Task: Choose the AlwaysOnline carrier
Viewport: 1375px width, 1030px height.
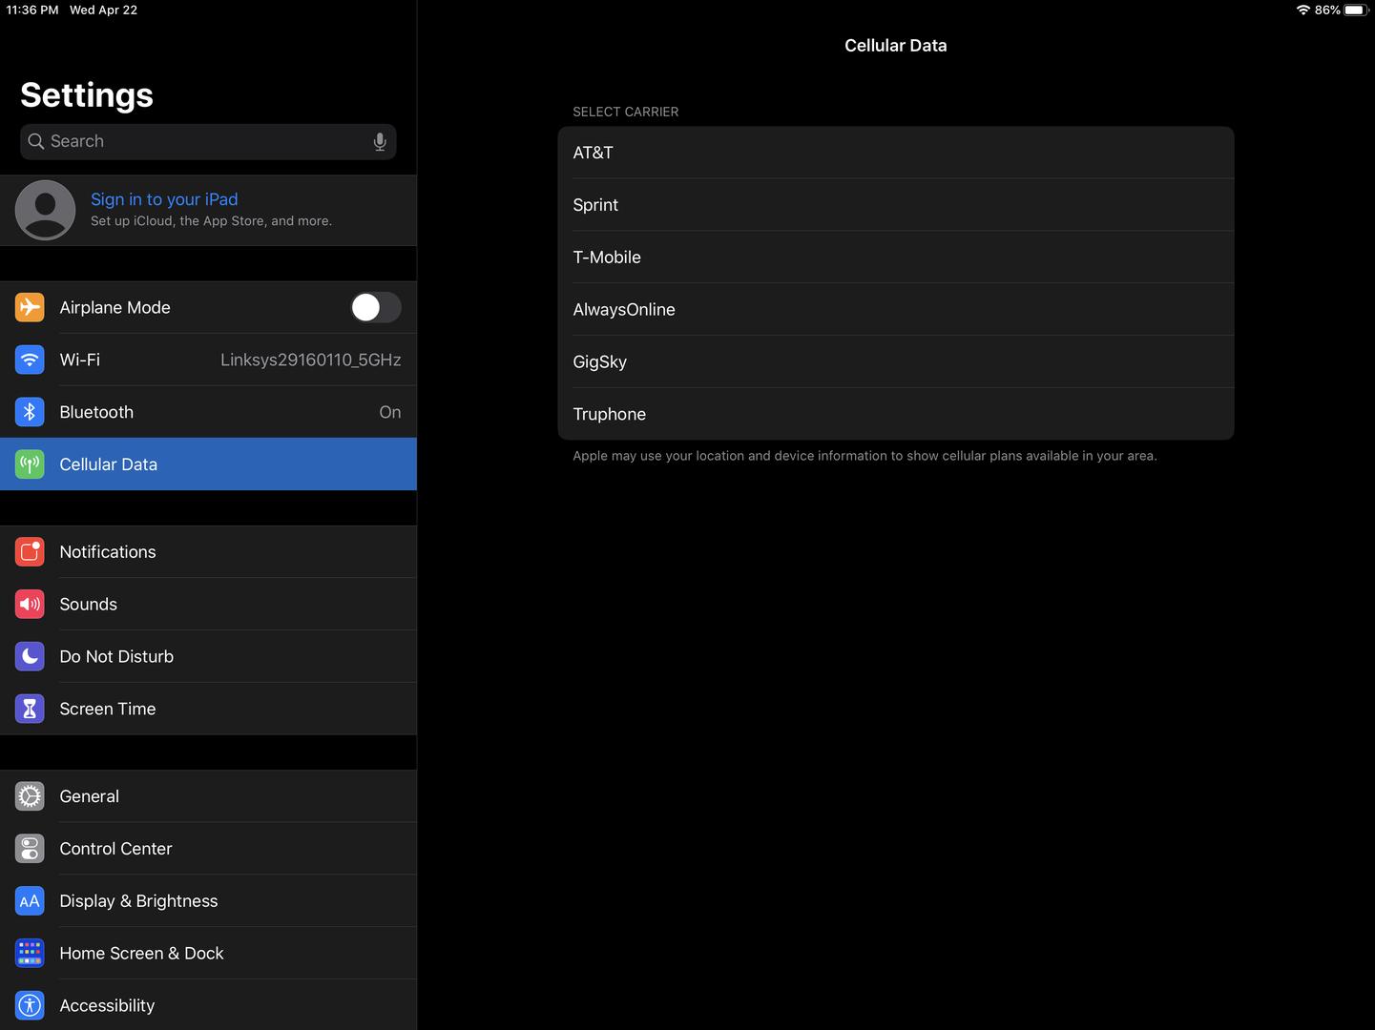Action: (896, 310)
